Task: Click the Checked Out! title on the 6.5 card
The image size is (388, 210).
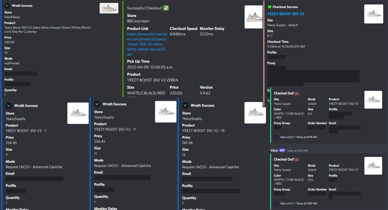Action: 284,93
